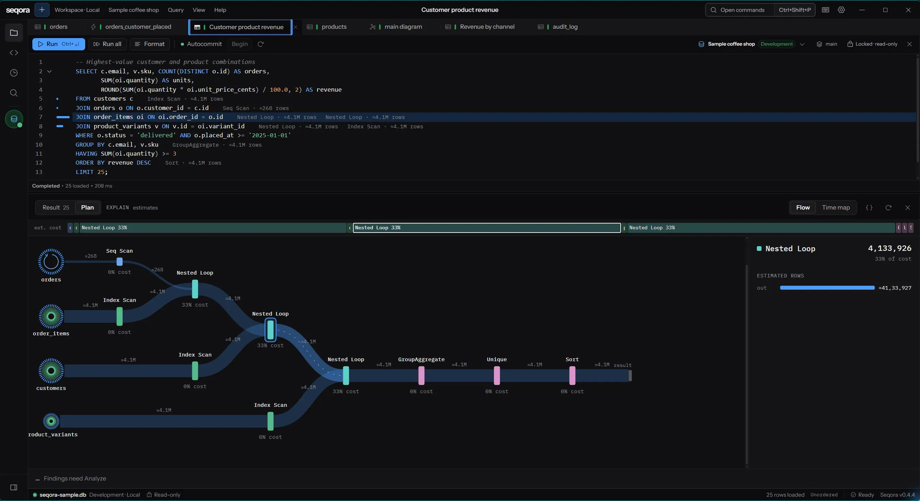This screenshot has width=920, height=501.
Task: Select the highlighted middle Nested Loop cost bar
Action: [x=487, y=227]
